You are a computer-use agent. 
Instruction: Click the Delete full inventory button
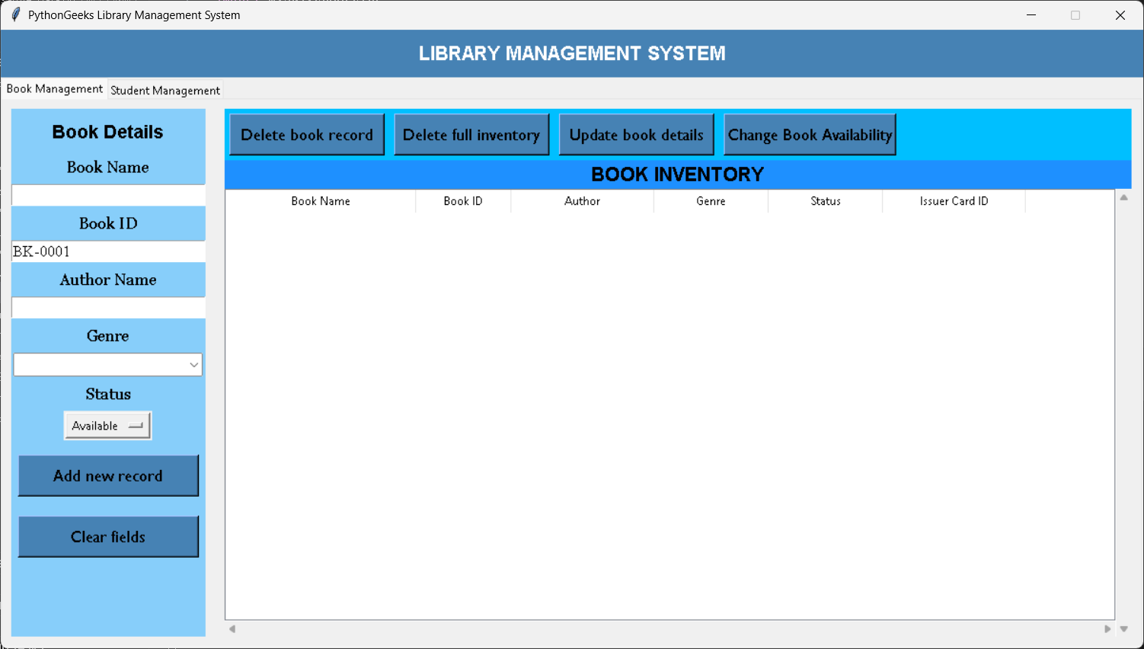pyautogui.click(x=471, y=135)
